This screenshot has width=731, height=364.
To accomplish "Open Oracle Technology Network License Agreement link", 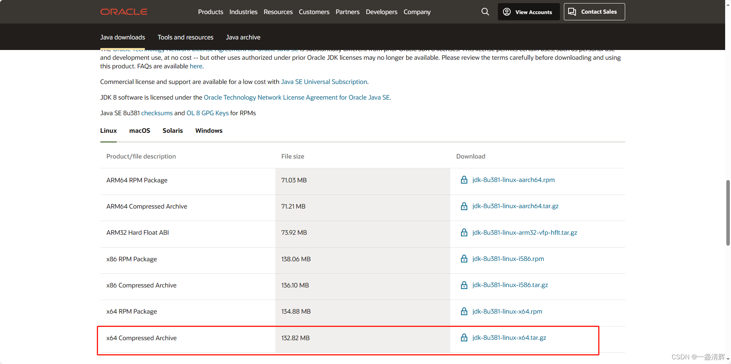I will (297, 97).
